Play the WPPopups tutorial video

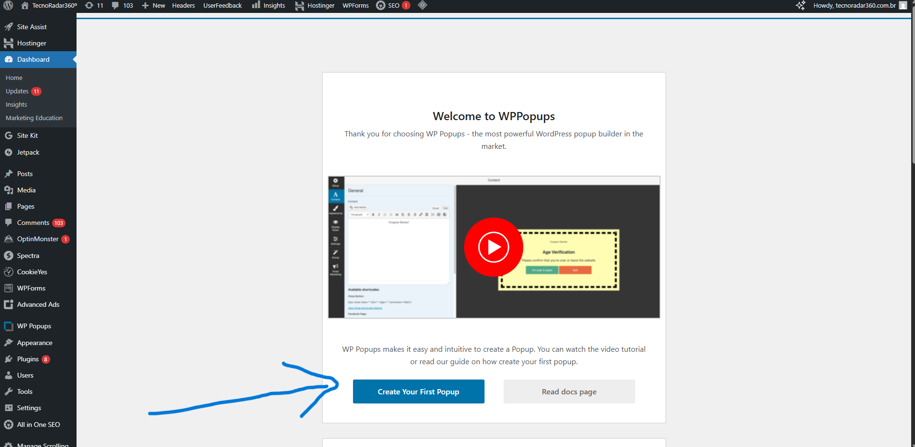(493, 247)
